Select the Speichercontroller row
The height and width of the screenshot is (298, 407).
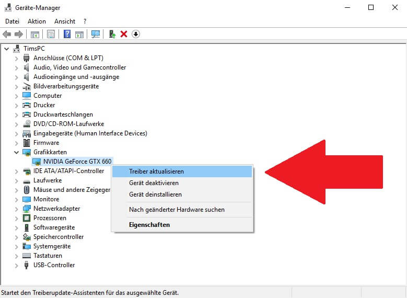click(x=59, y=237)
